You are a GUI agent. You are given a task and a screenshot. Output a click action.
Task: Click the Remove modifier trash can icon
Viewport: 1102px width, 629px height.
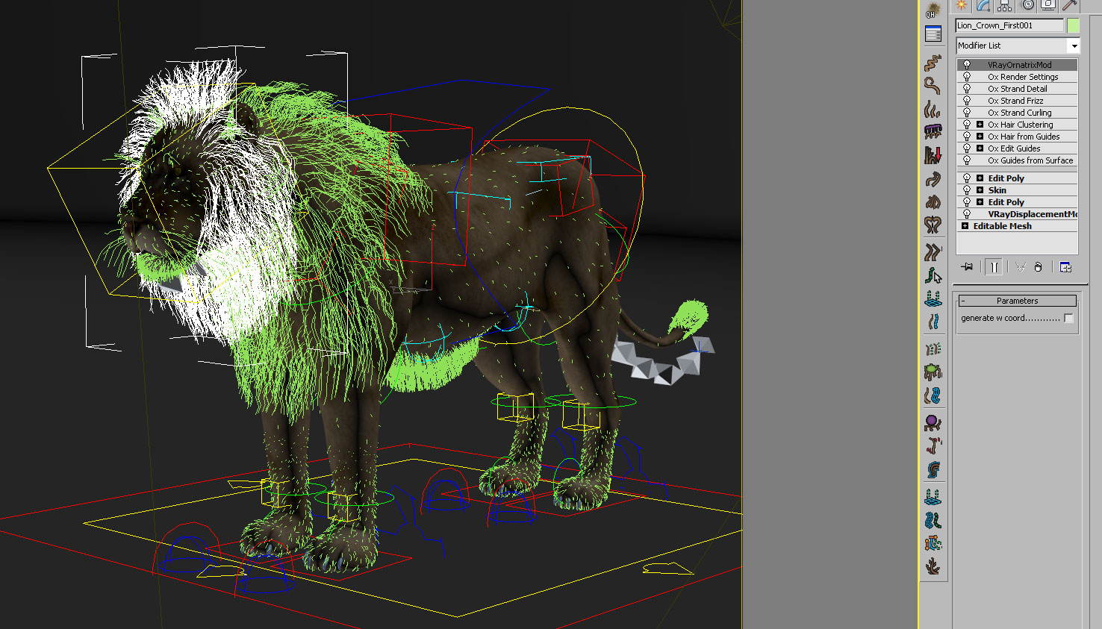point(1038,267)
